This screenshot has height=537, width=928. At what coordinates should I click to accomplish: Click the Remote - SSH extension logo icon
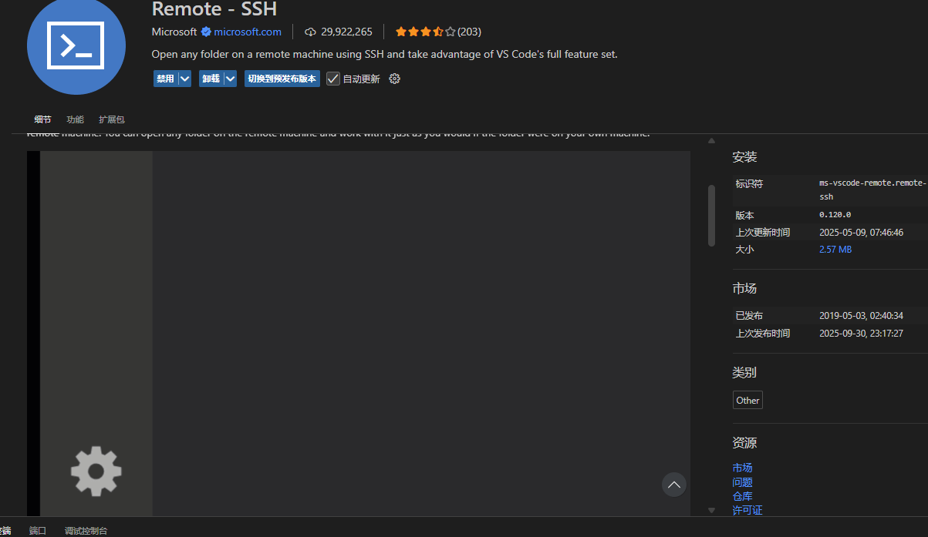tap(76, 46)
